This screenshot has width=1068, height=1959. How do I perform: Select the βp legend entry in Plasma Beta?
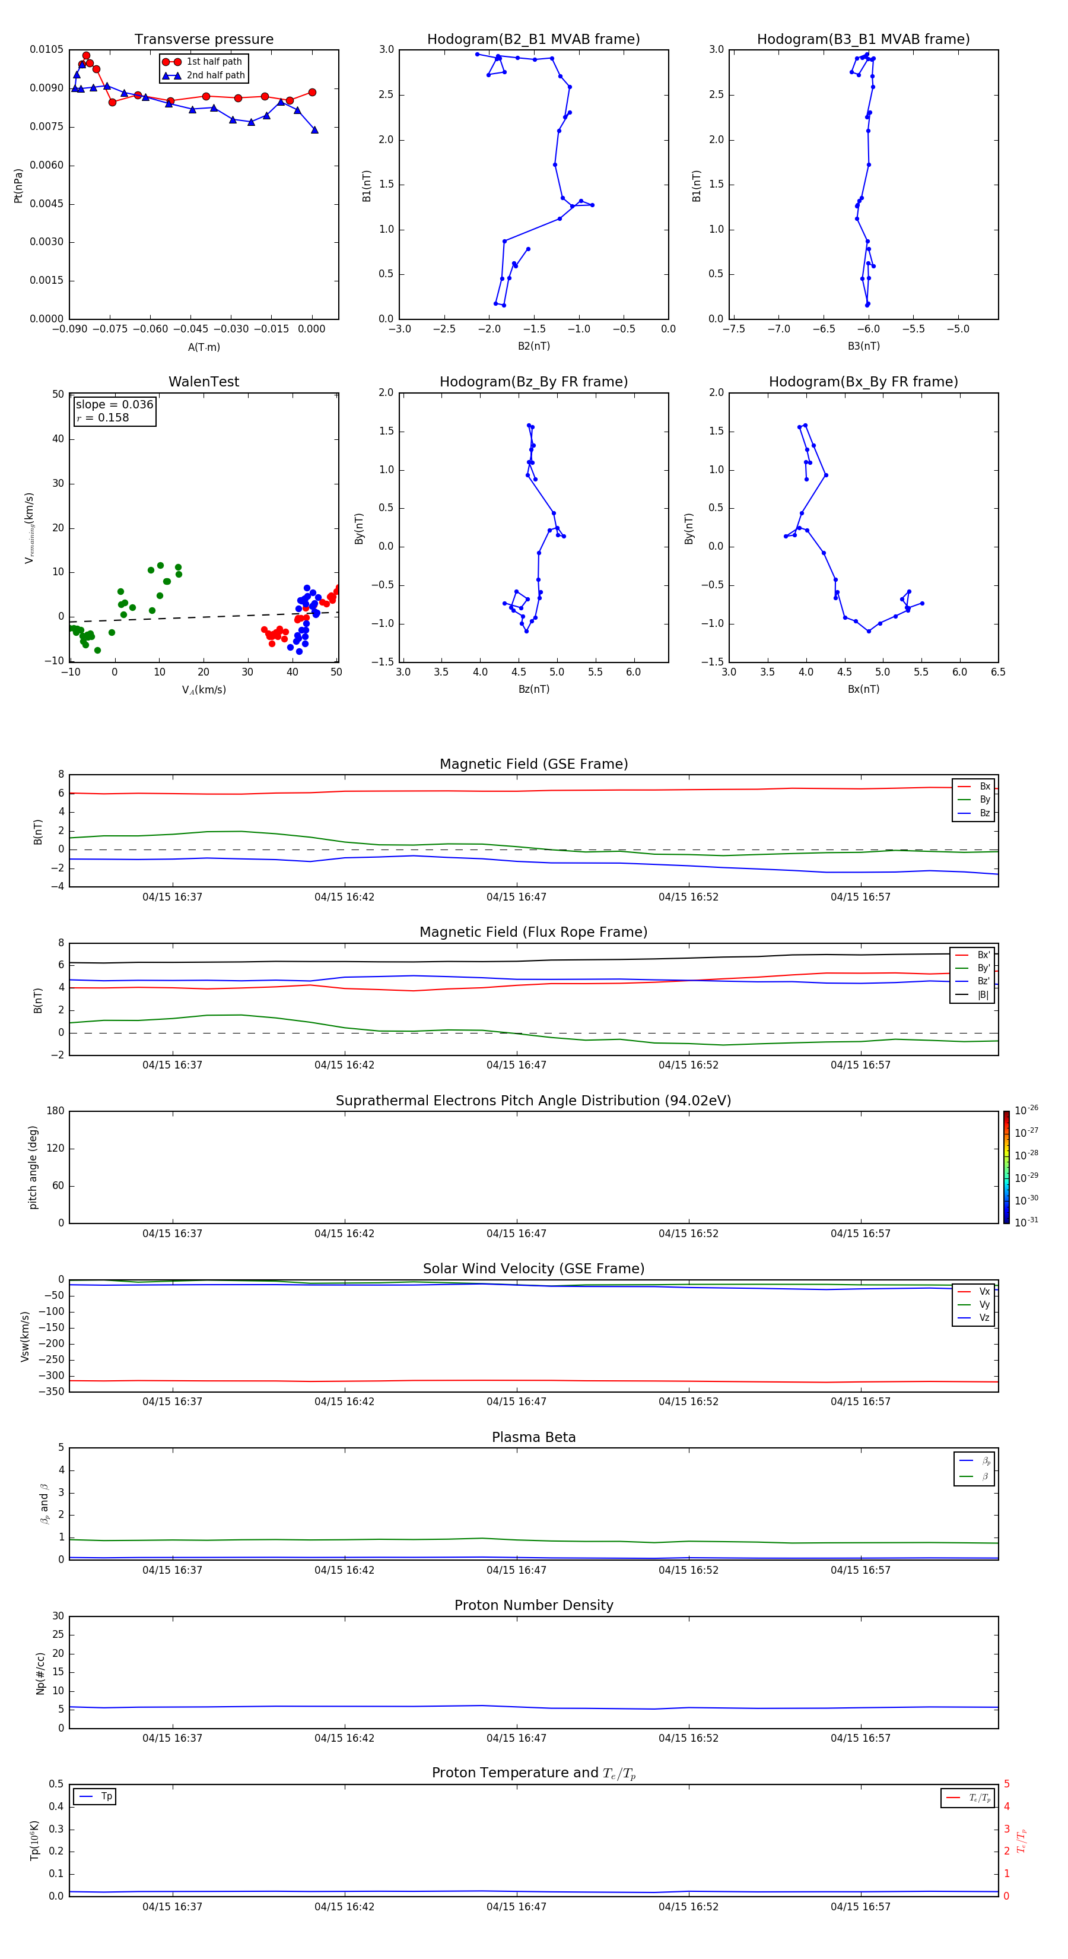(x=975, y=1461)
